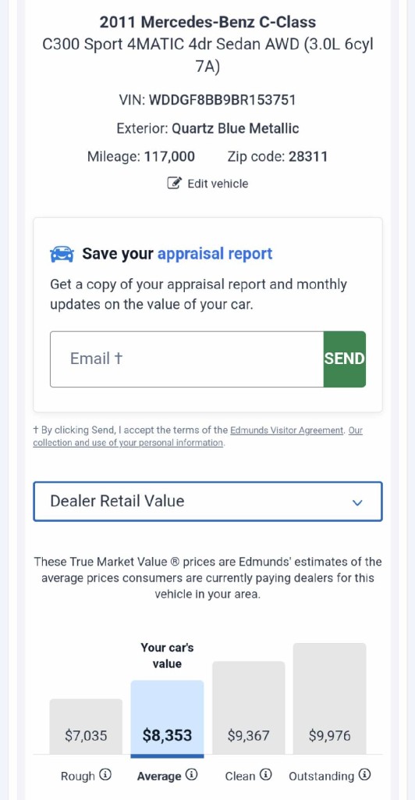Select the Rough condition bar showing $7,035

point(86,727)
